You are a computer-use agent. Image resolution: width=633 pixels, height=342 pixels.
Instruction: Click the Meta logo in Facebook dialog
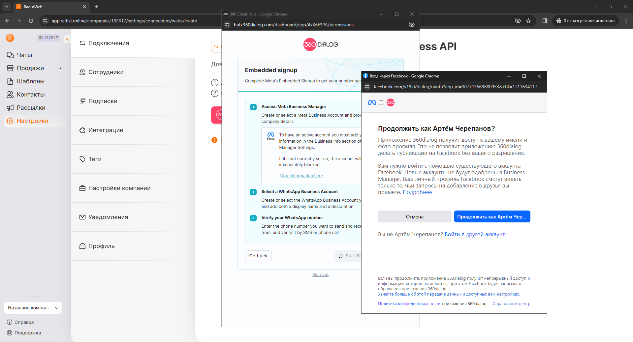[372, 102]
